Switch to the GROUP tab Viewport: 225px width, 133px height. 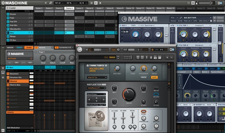coord(19,48)
